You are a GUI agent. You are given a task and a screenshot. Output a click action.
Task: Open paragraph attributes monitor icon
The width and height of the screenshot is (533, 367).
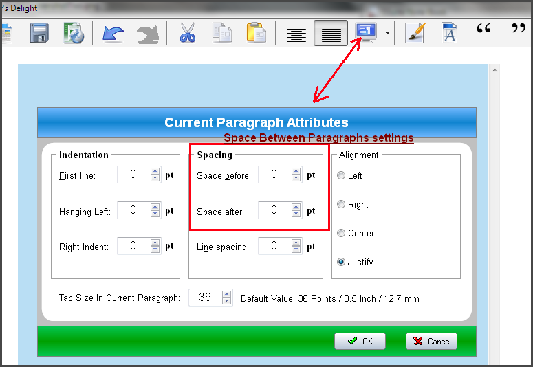click(x=366, y=32)
